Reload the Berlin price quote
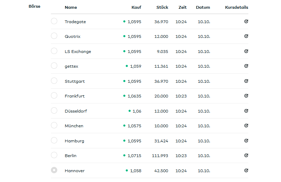 pos(246,155)
